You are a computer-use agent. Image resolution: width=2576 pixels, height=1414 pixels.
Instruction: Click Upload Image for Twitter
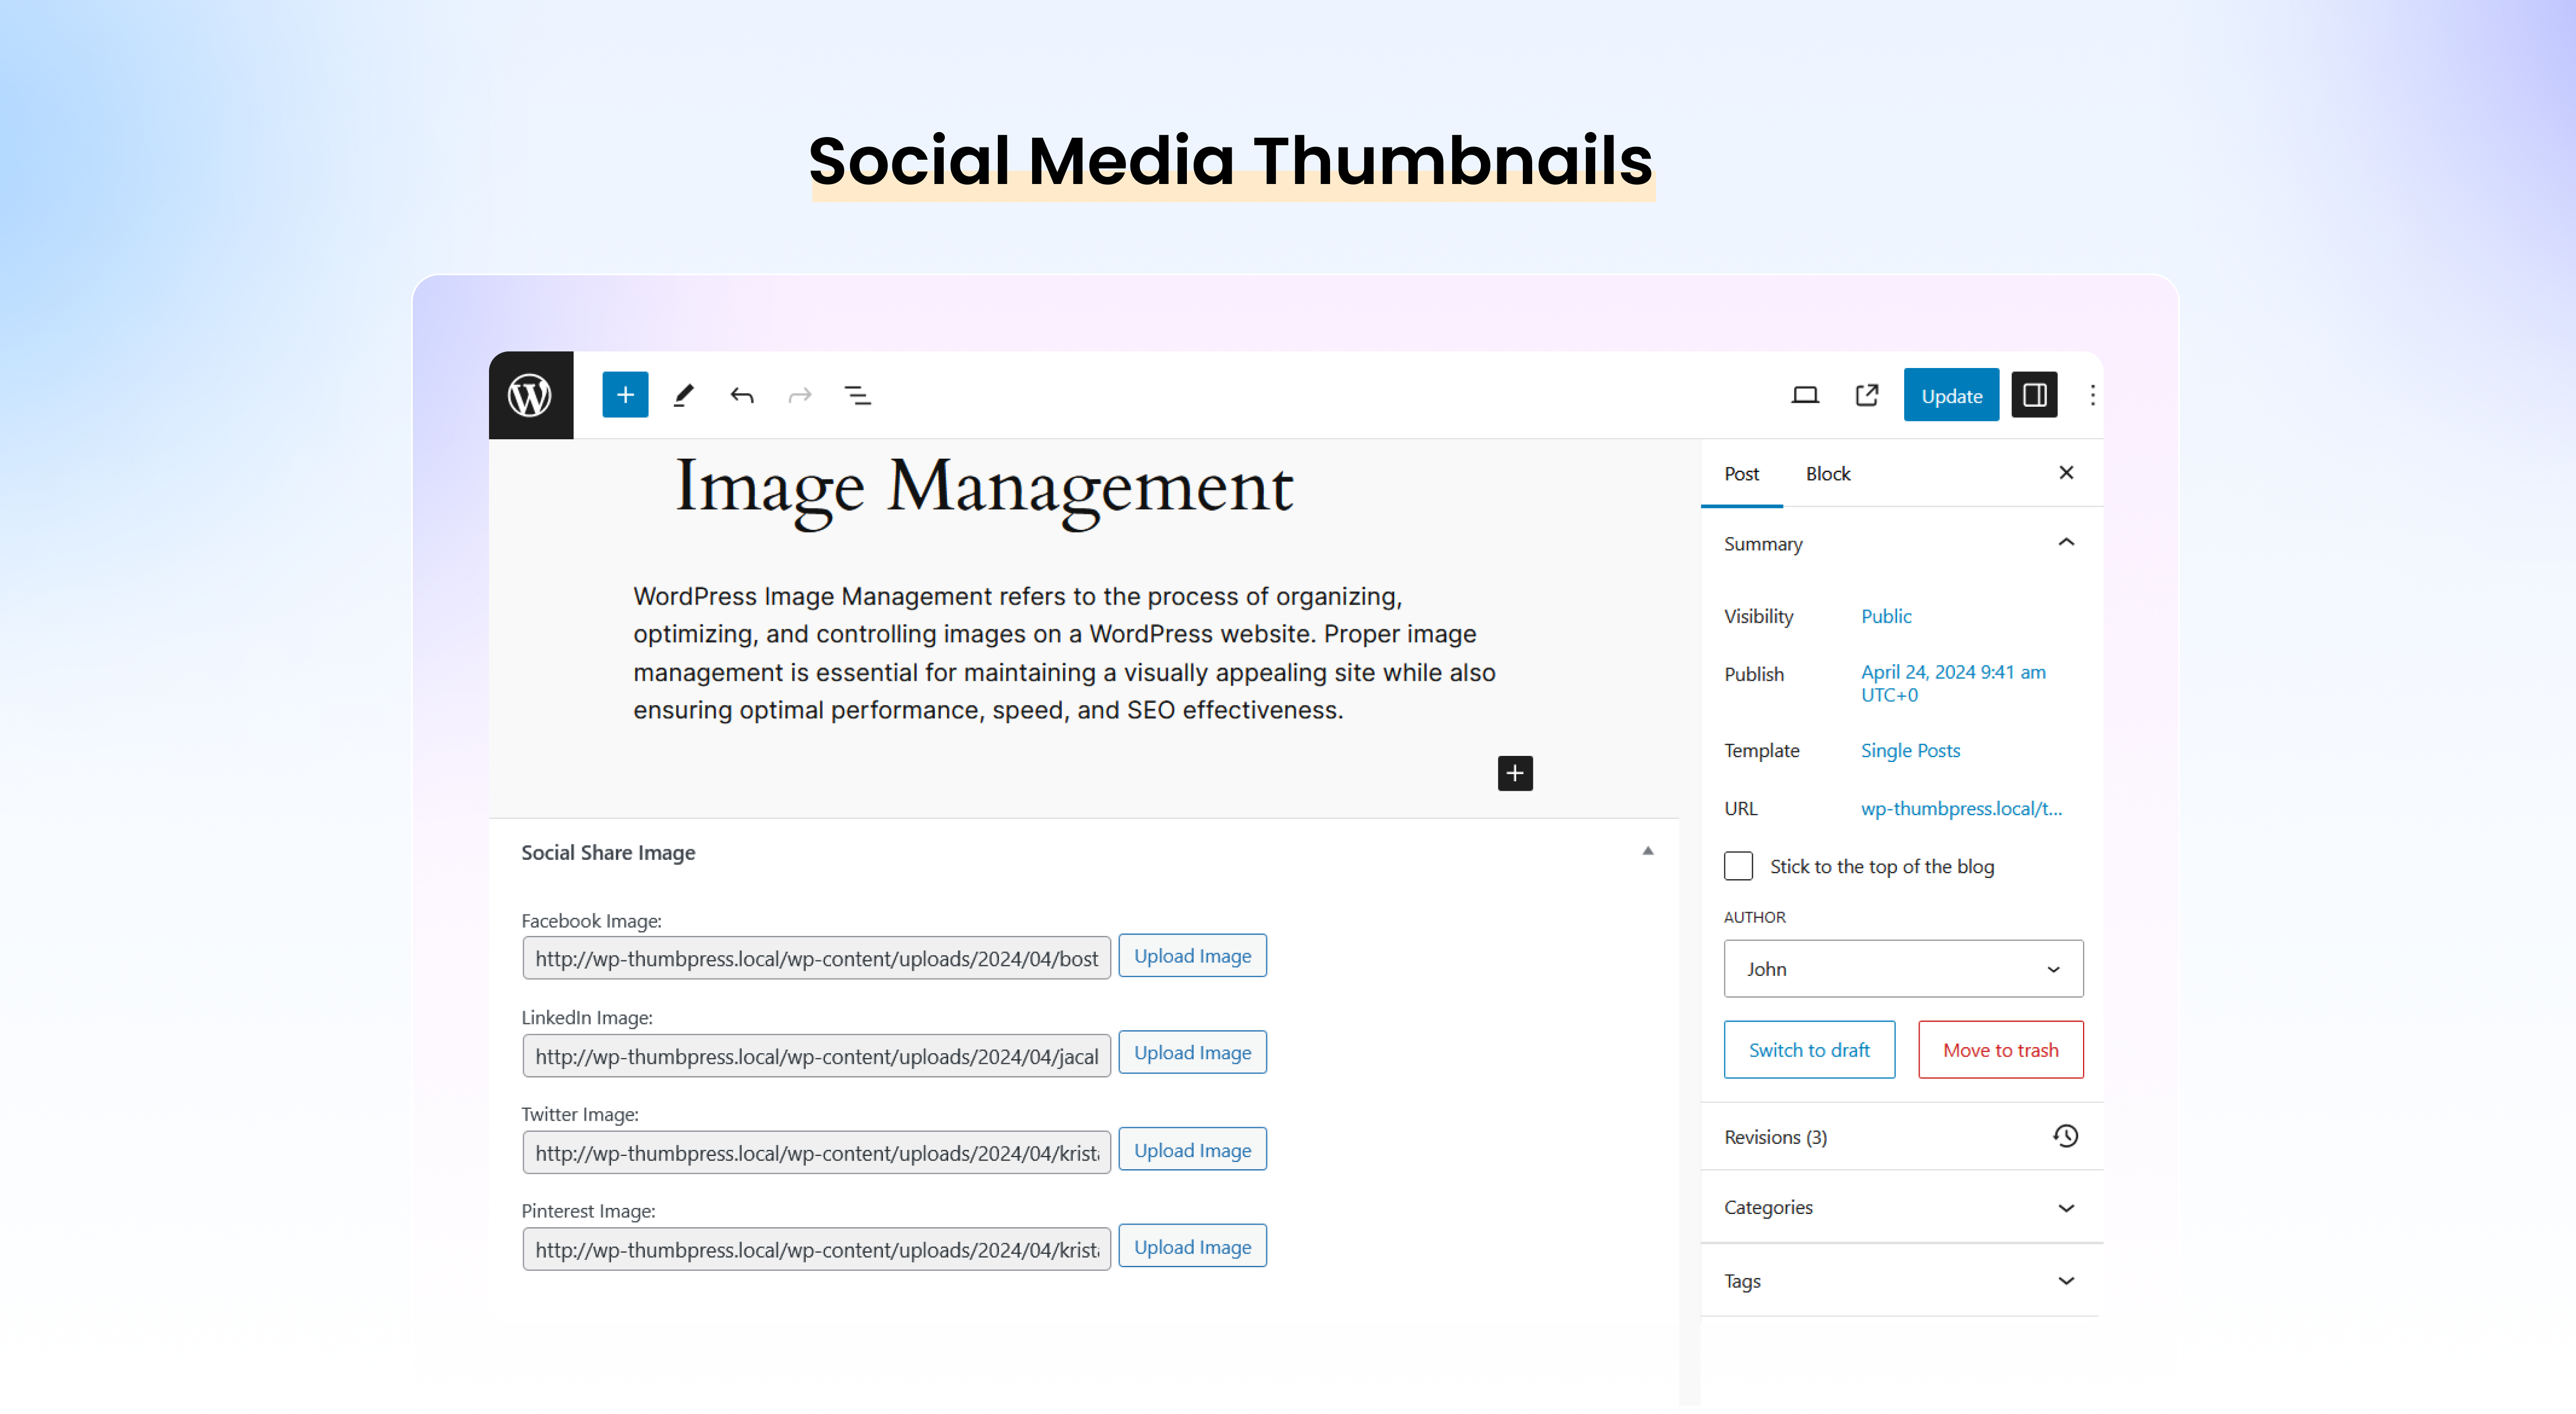point(1192,1150)
